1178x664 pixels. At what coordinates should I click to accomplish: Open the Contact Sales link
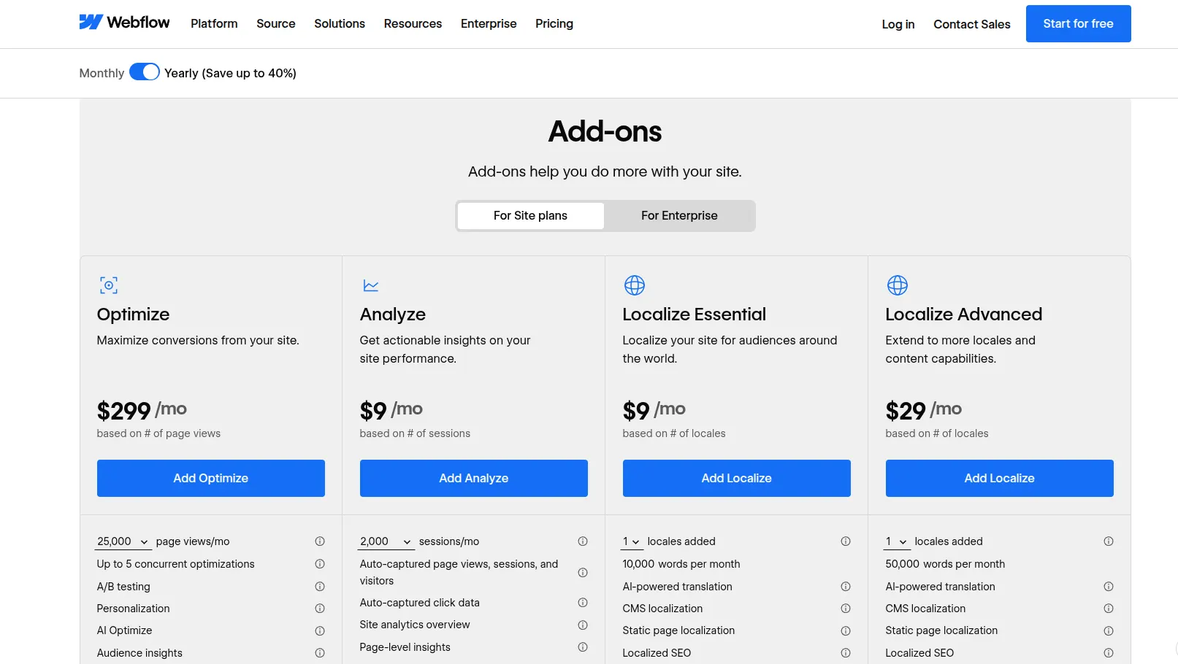(972, 24)
